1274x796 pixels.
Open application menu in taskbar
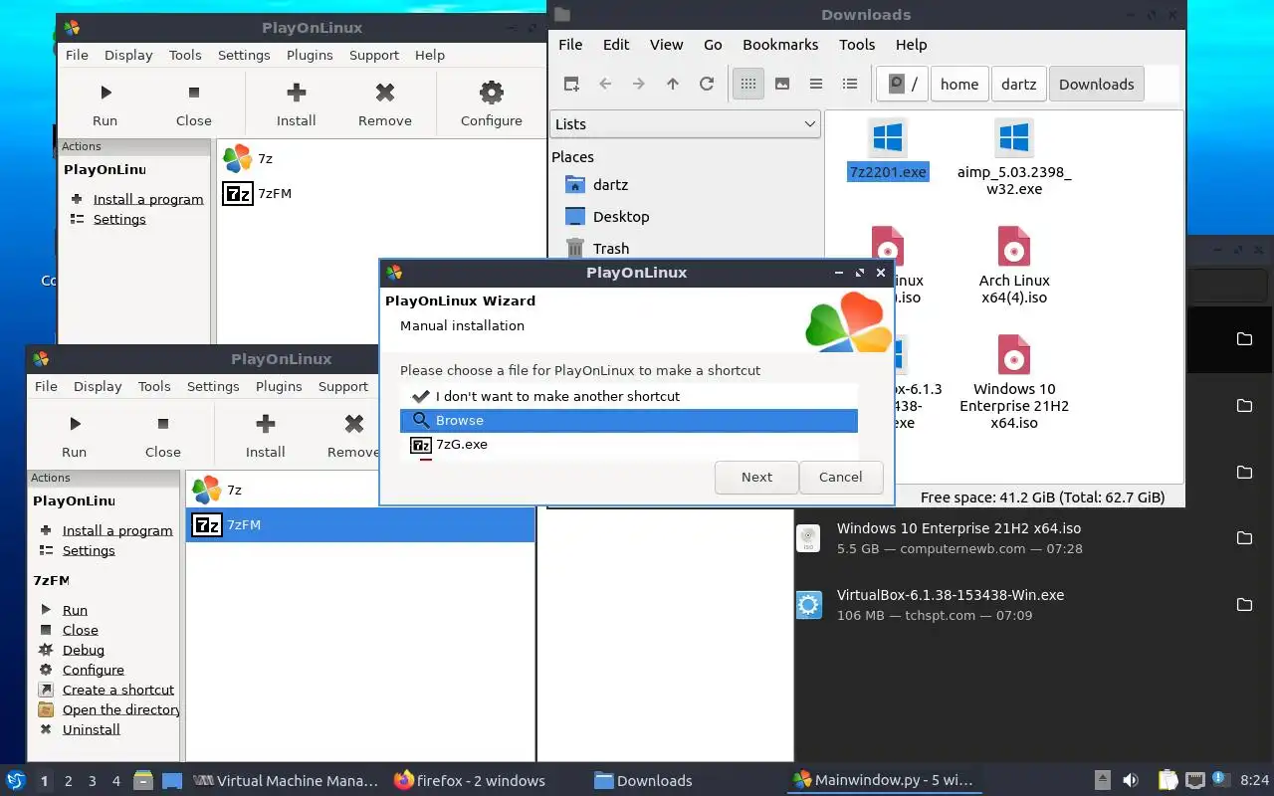click(x=16, y=780)
